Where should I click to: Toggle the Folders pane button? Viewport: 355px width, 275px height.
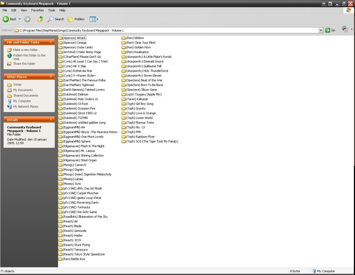coord(76,19)
